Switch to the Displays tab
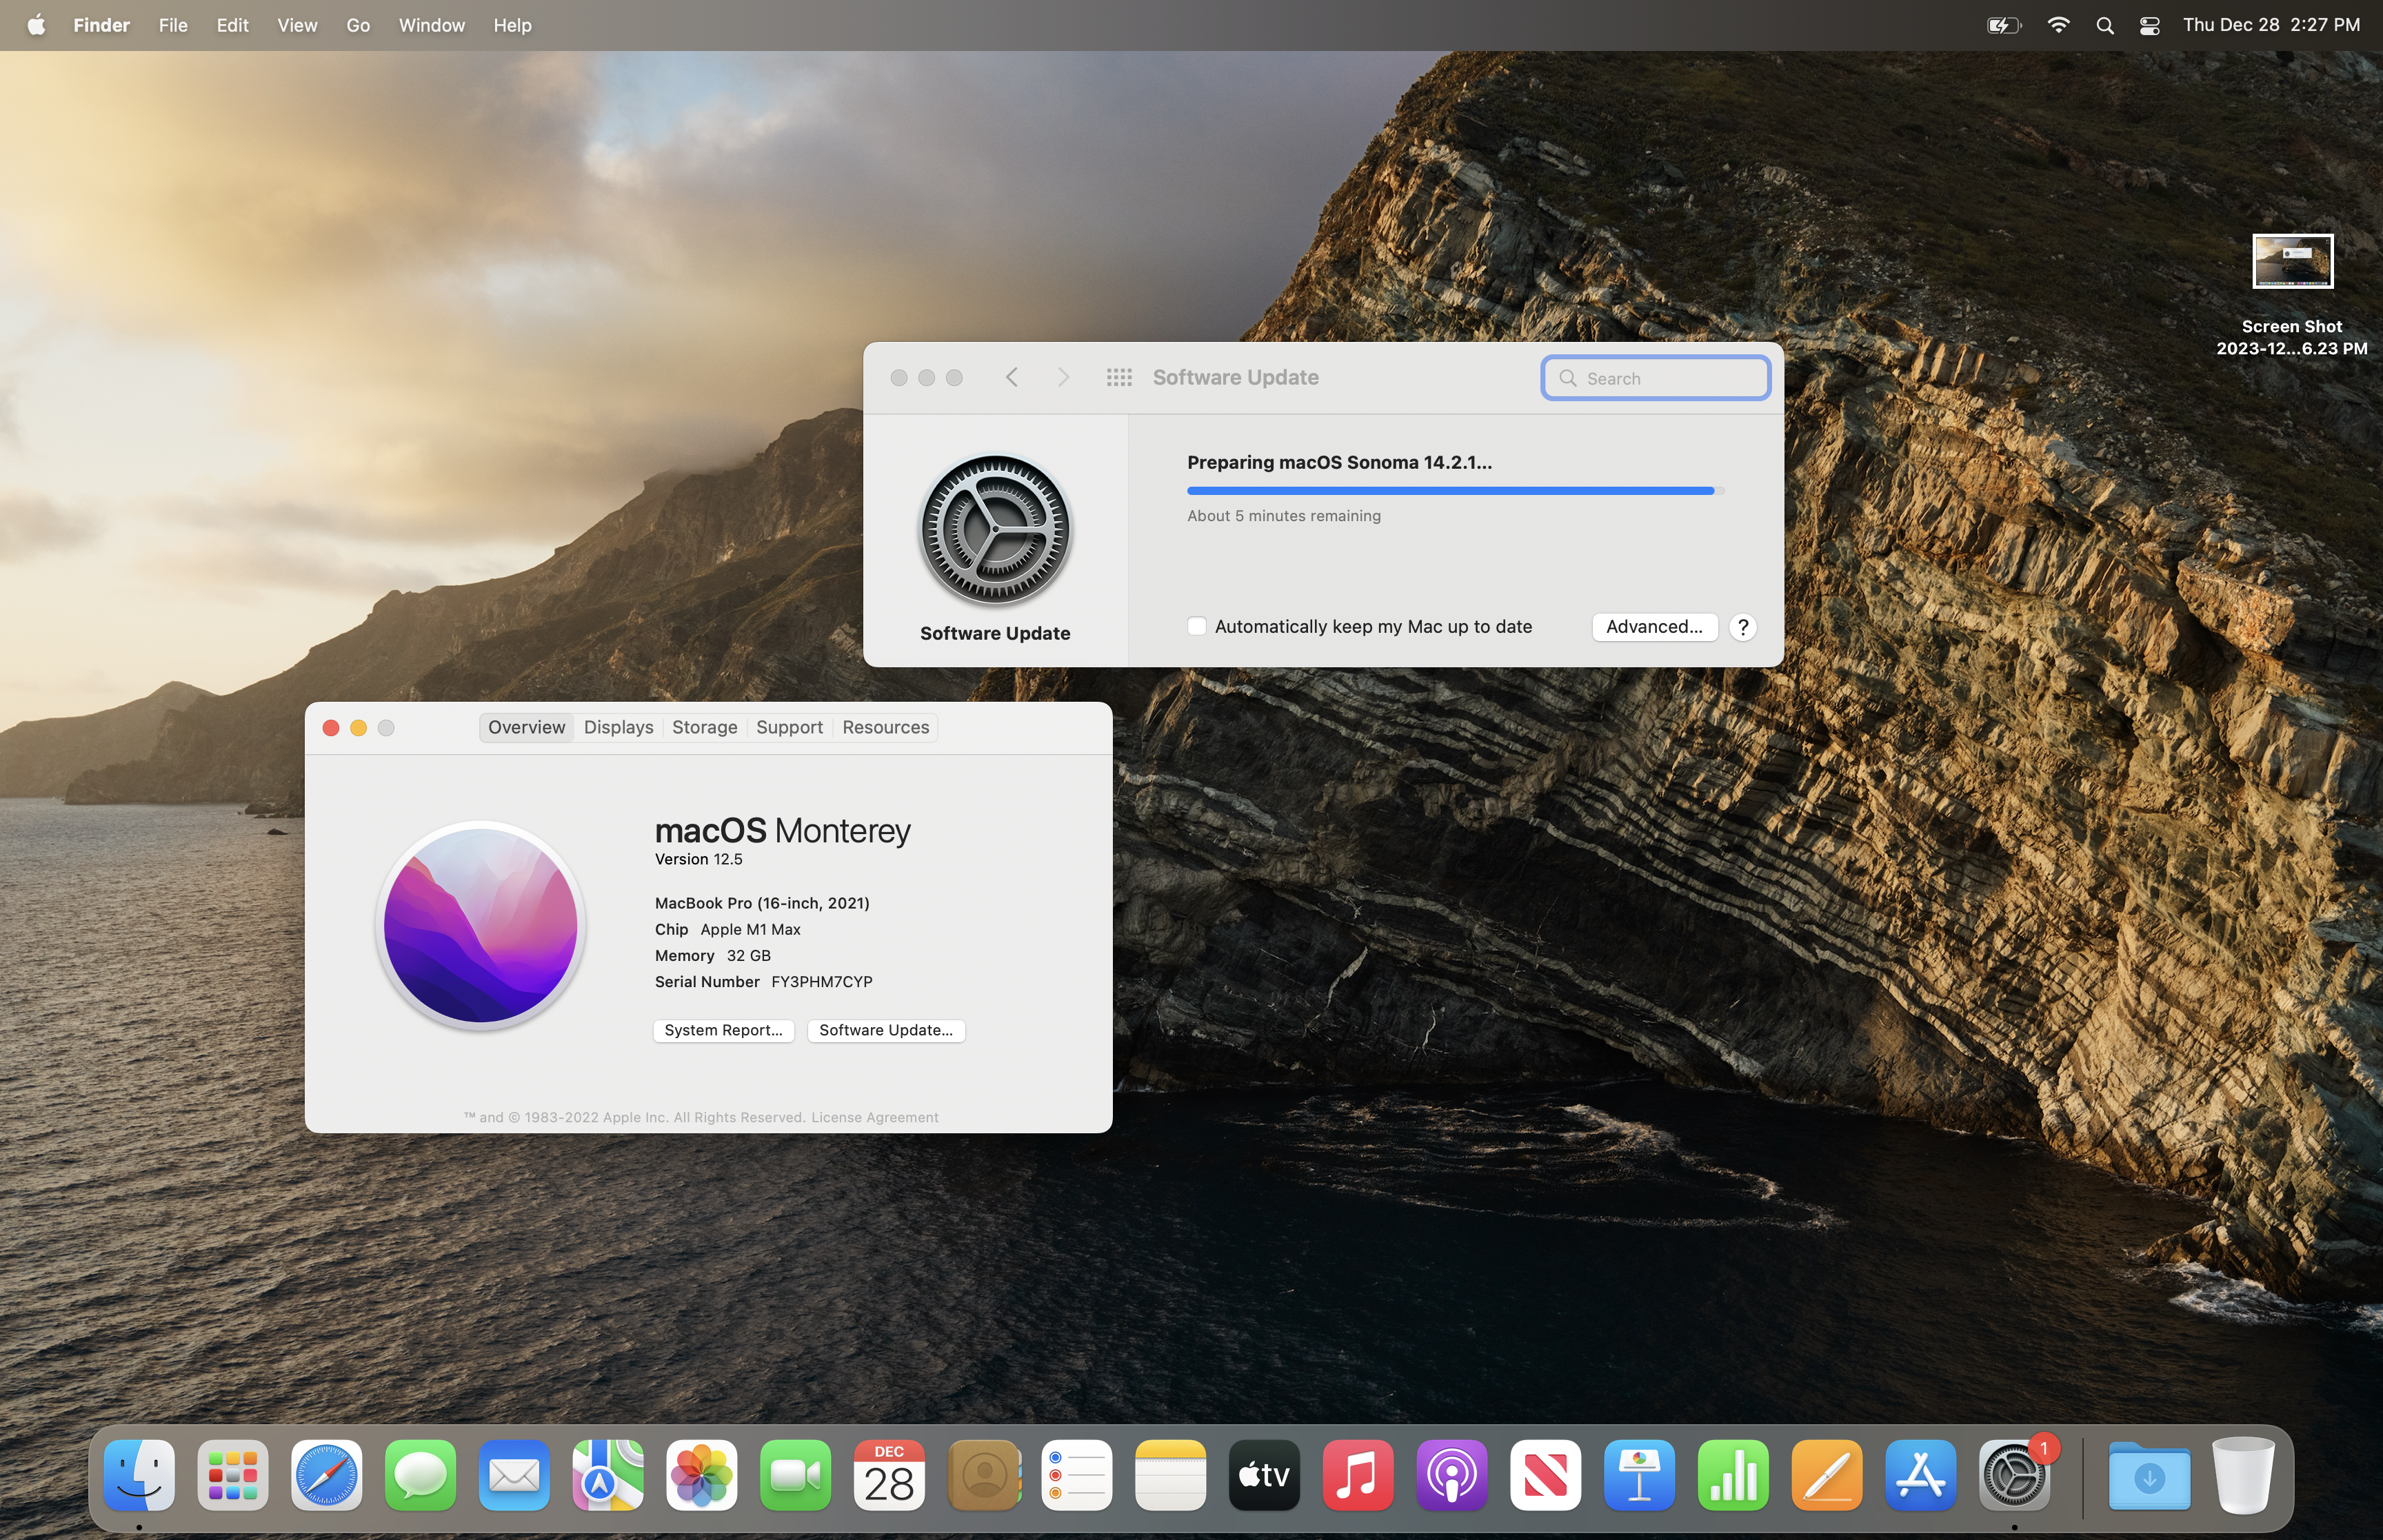Screen dimensions: 2383x1540 coord(618,727)
